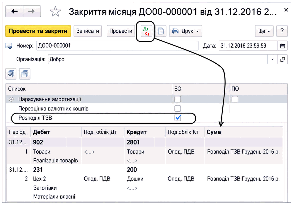Click the Заготівки cell
Image resolution: width=293 pixels, height=205 pixels.
click(x=45, y=188)
